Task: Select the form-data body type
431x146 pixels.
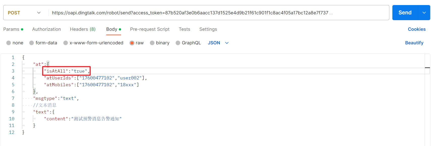Action: [x=43, y=43]
